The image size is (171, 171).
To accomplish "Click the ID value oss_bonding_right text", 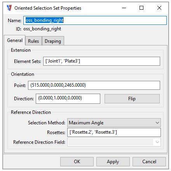I will [42, 29].
